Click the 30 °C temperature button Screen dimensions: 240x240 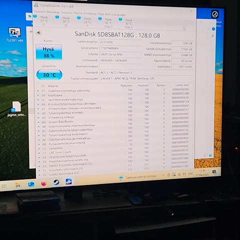(49, 75)
